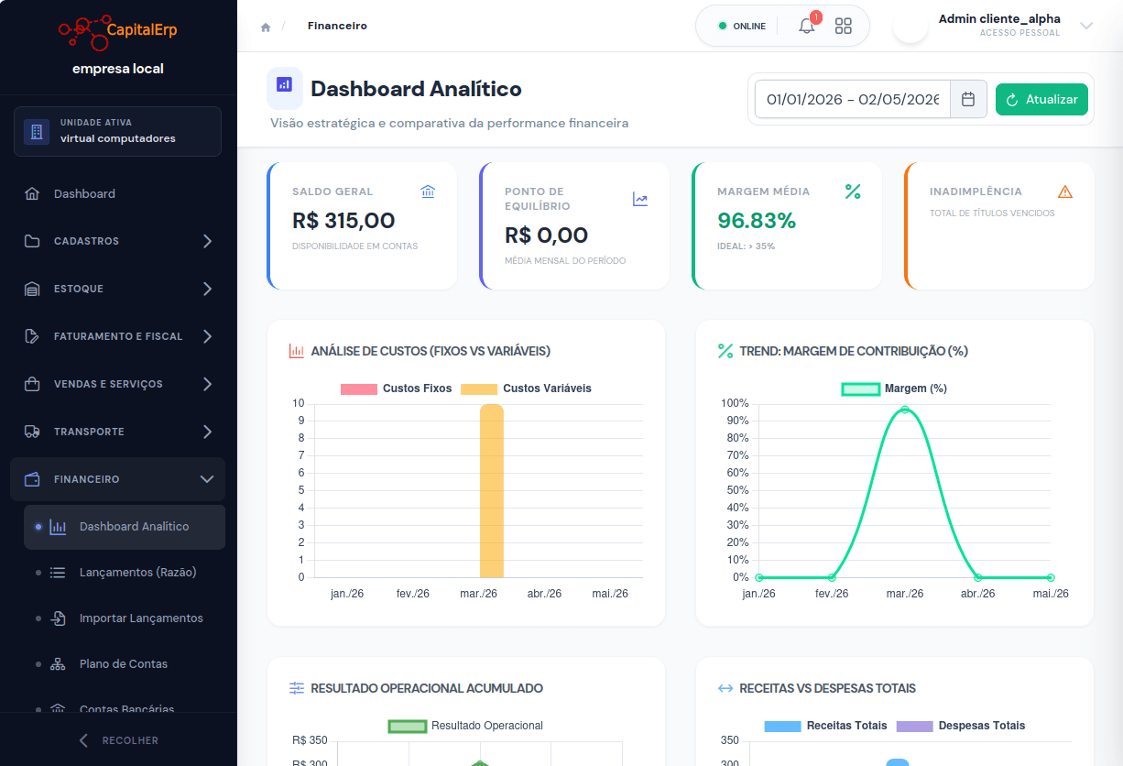This screenshot has width=1123, height=766.
Task: Open Contas Bancárias menu item
Action: 125,708
